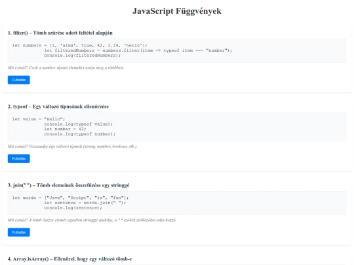Click code line 'let number = 42;'
This screenshot has height=265, width=354.
pyautogui.click(x=65, y=129)
